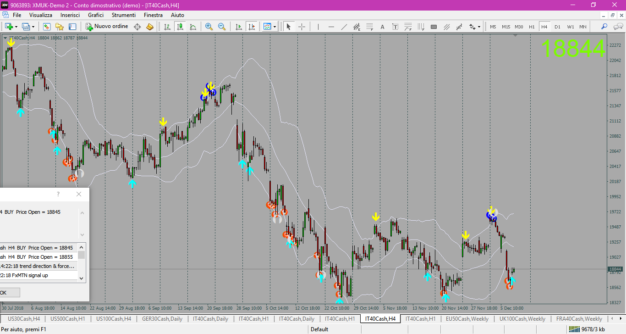Select the equidistant channel tool

pos(357,27)
